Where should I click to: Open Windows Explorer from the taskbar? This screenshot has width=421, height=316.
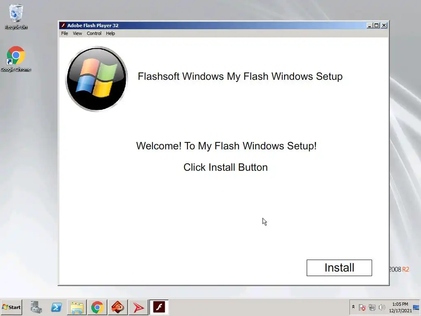77,307
